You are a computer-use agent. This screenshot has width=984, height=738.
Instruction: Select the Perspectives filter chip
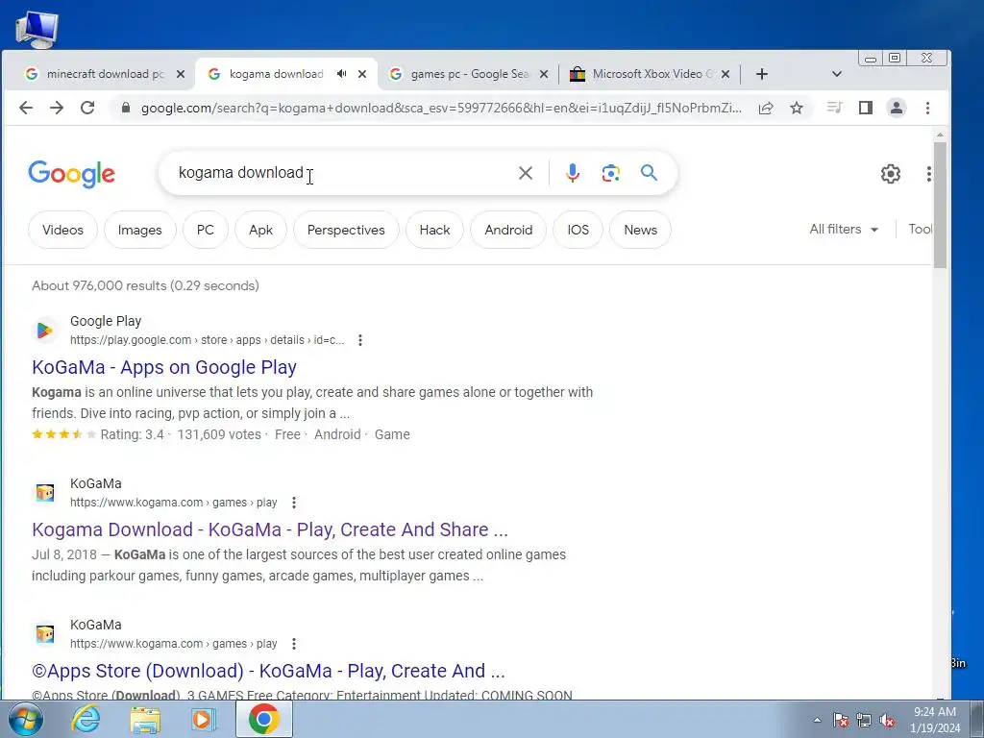(x=346, y=230)
